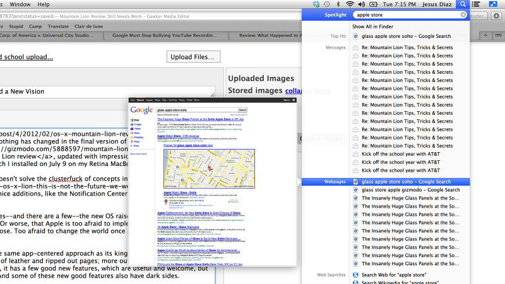Open the Help menu

[44, 4]
